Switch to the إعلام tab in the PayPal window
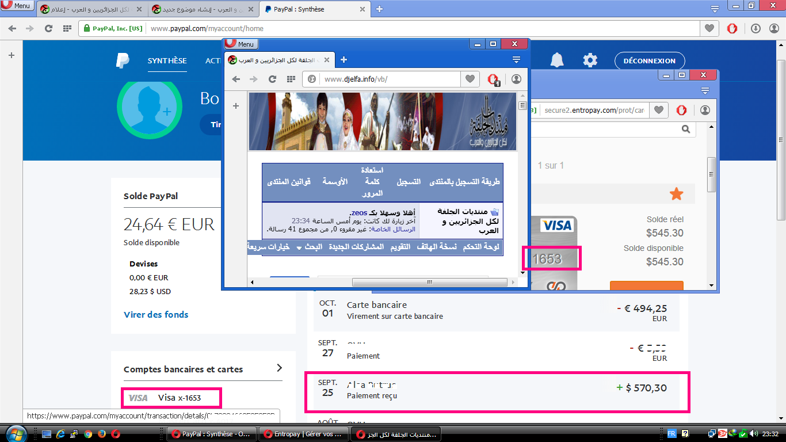Screen dimensions: 786x442 click(x=91, y=9)
